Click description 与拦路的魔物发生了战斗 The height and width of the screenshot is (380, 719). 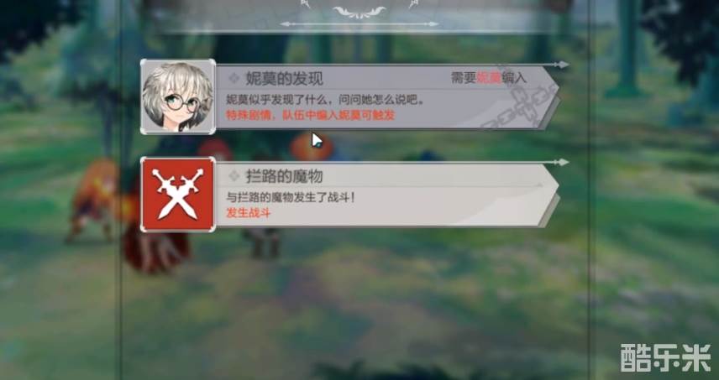click(x=291, y=197)
